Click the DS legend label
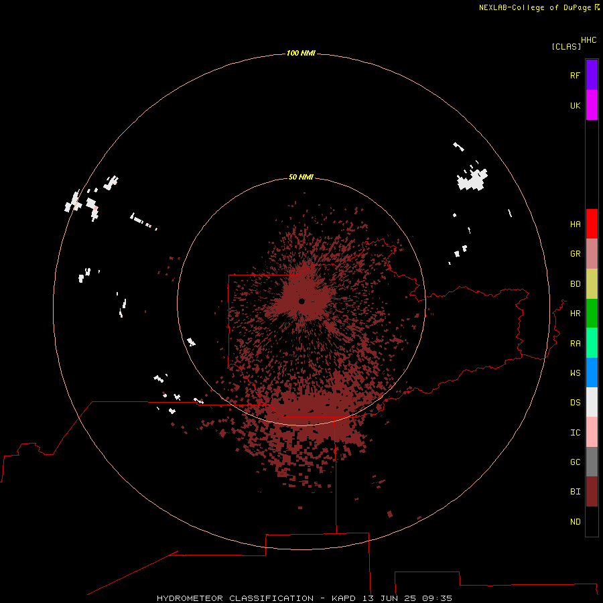 click(575, 403)
